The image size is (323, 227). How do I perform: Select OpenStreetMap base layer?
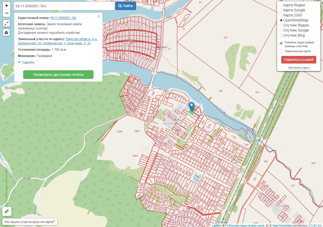(x=281, y=20)
